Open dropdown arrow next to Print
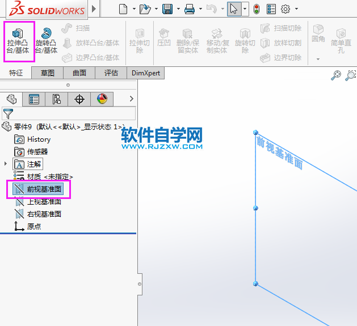Viewport: 357px width, 326px height. pyautogui.click(x=200, y=9)
